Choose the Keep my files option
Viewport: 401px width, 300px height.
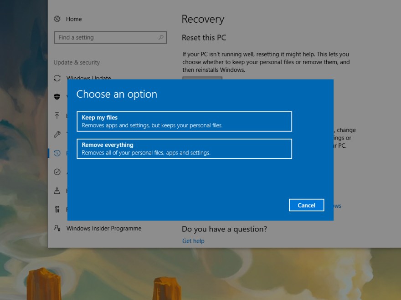click(184, 121)
